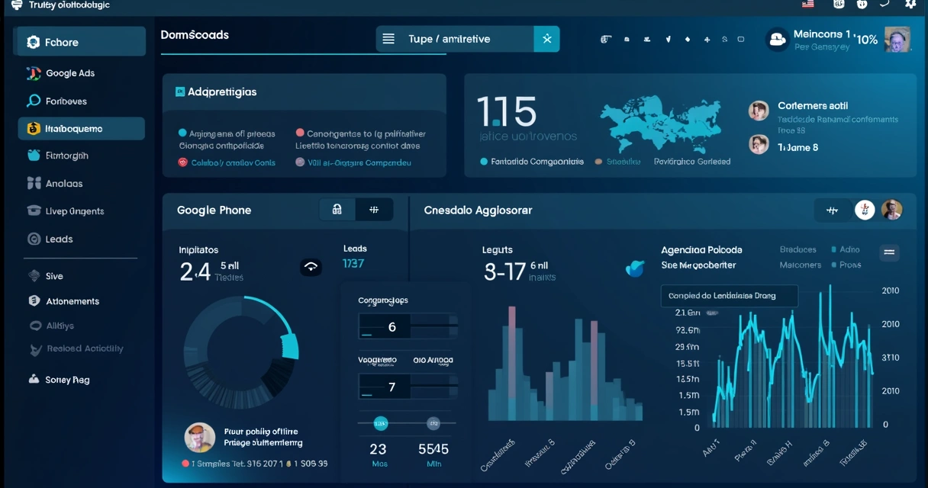This screenshot has height=488, width=928.
Task: Click the hash icon in the Google Phone panel
Action: (x=374, y=210)
